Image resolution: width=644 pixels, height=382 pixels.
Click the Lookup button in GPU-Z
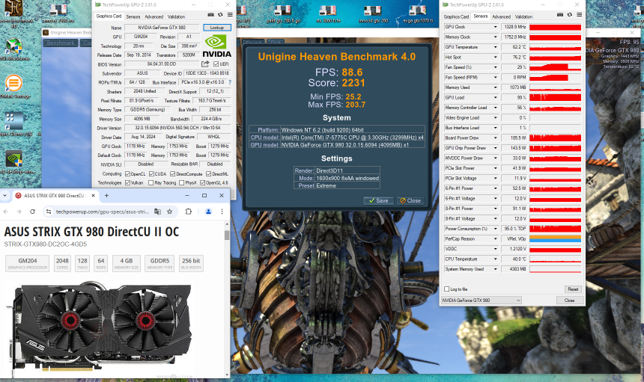(217, 28)
